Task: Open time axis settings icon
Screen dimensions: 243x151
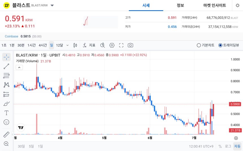Action: click(236, 138)
